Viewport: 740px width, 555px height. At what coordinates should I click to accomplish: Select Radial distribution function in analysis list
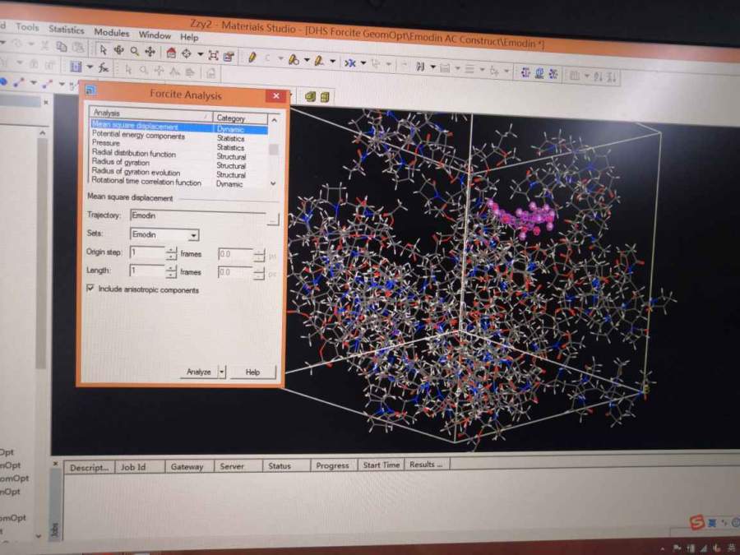click(133, 154)
